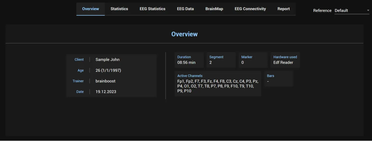Select the Overview tab
Viewport: 372px width, 141px height.
click(91, 9)
